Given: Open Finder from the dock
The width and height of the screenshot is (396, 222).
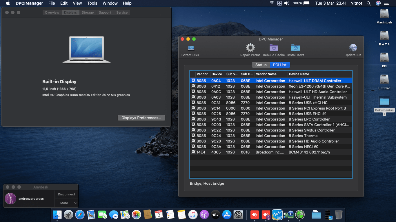Looking at the screenshot, I should tap(57, 214).
